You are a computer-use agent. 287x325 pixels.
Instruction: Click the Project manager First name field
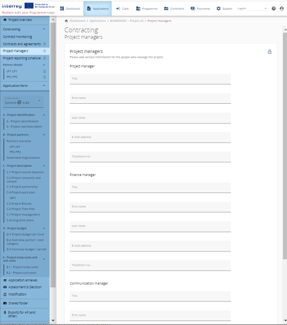(150, 99)
